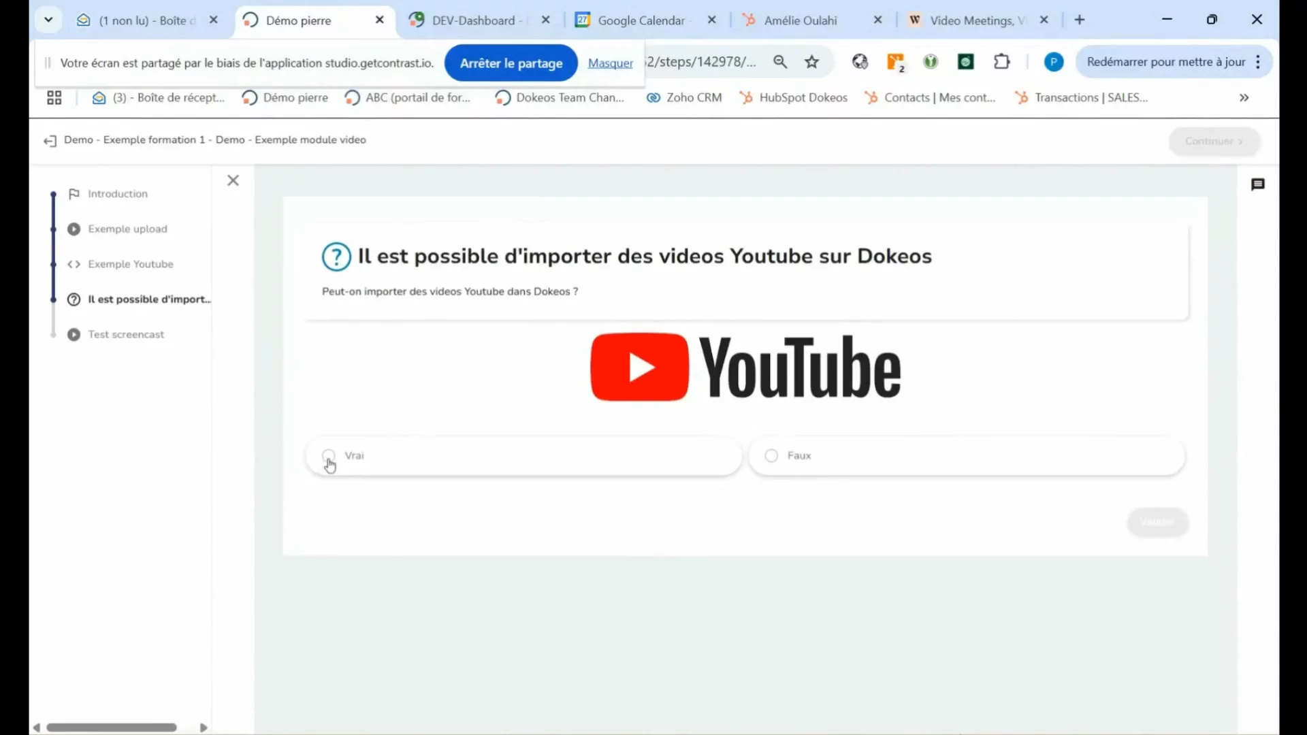Click the Valider submit button

pos(1157,522)
